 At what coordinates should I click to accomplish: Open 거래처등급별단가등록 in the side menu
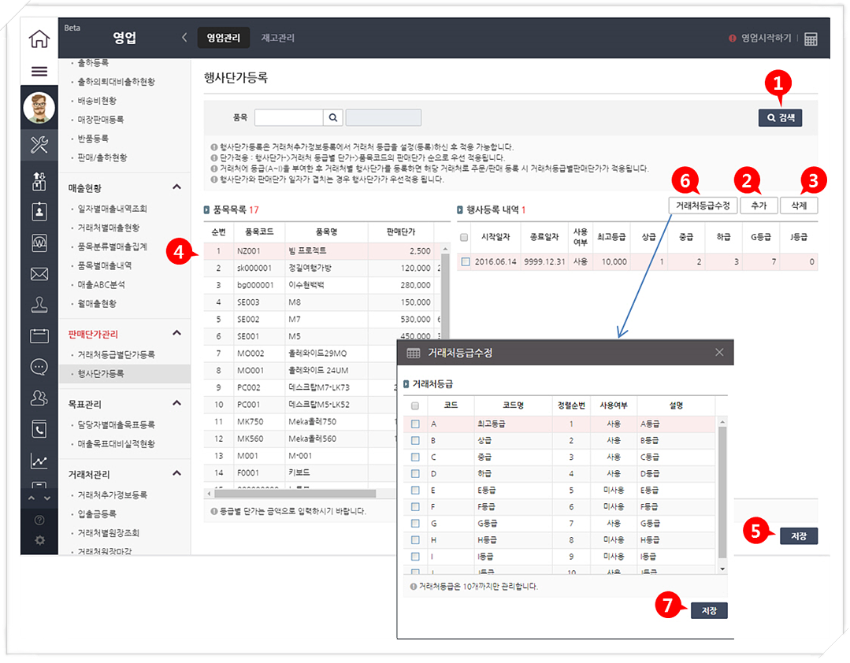(116, 354)
